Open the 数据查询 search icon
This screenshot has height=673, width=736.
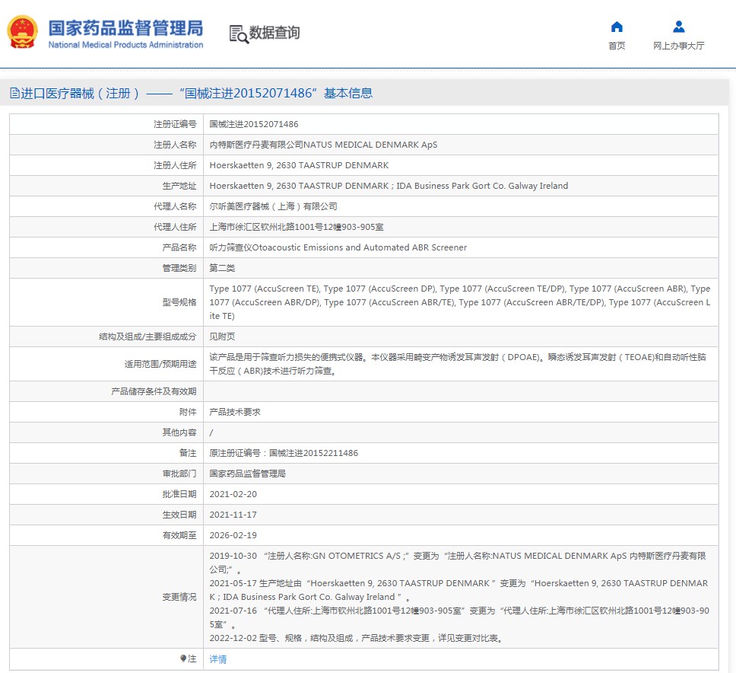(239, 34)
